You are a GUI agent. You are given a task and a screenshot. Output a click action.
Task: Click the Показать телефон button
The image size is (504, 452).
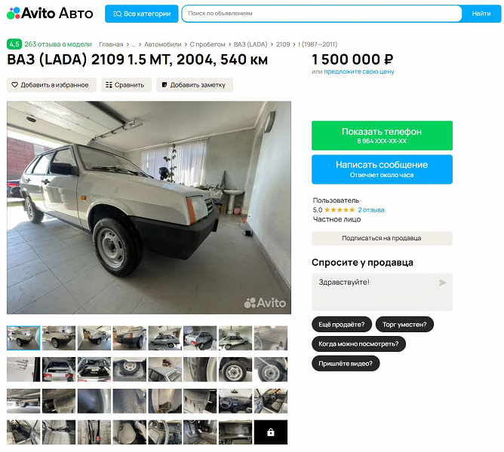coord(382,136)
